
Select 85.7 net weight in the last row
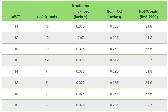pyautogui.click(x=148, y=105)
